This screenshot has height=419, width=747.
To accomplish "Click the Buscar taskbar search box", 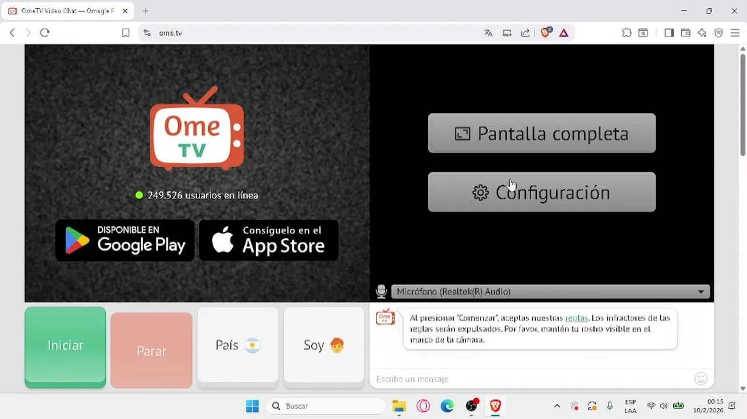I will (326, 406).
